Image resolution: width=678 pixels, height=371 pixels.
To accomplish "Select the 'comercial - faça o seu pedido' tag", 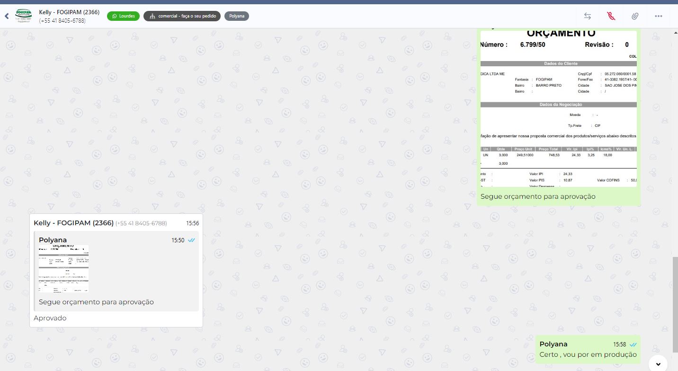I will (x=182, y=16).
